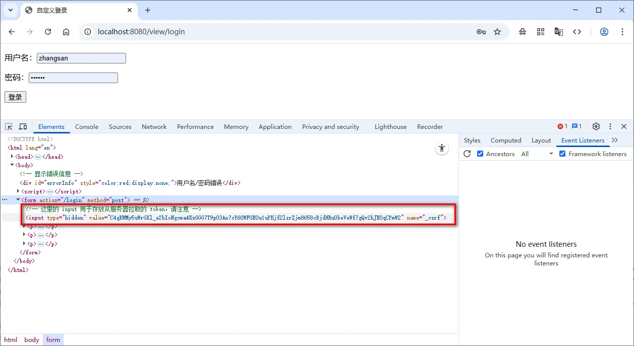Click the accessibility tree toggle button

[x=442, y=148]
